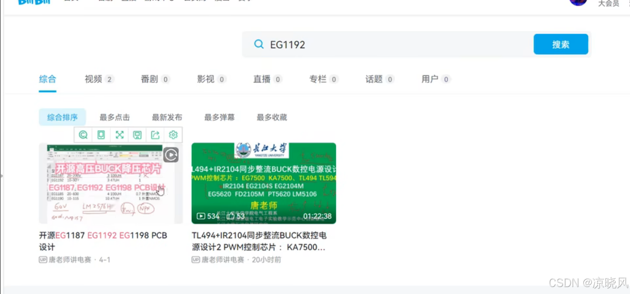This screenshot has width=630, height=294.
Task: Sort results by 最多弹幕
Action: [x=220, y=117]
